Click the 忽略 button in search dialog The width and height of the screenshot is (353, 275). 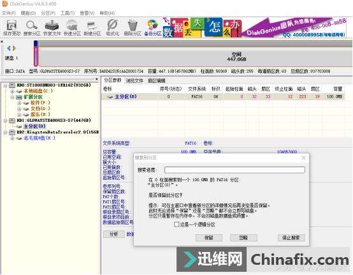pos(243,237)
